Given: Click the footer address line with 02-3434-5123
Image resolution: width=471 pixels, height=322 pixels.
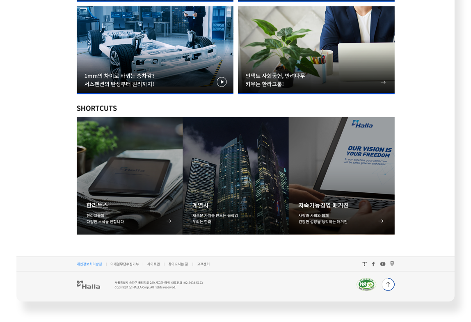Looking at the screenshot, I should 159,283.
